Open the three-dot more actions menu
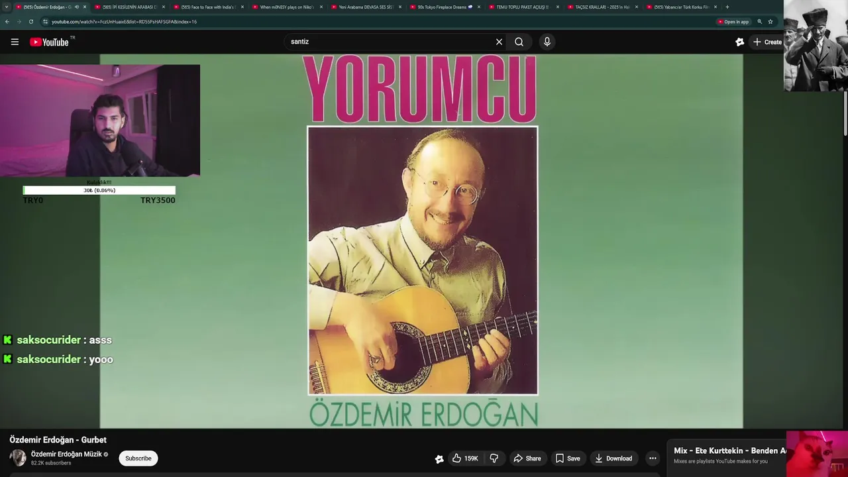 click(653, 458)
